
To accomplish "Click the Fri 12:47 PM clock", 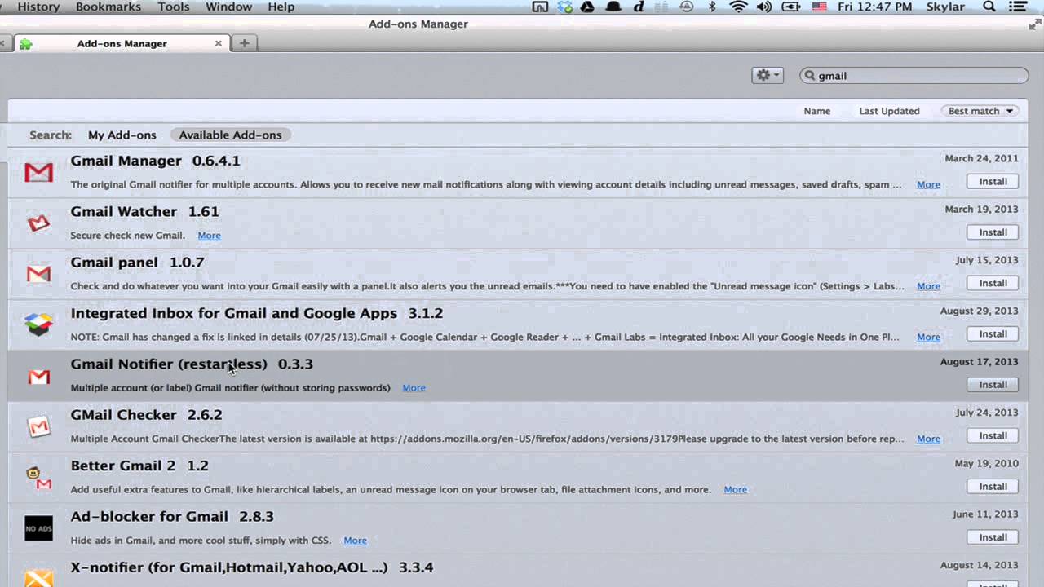I will click(x=874, y=7).
